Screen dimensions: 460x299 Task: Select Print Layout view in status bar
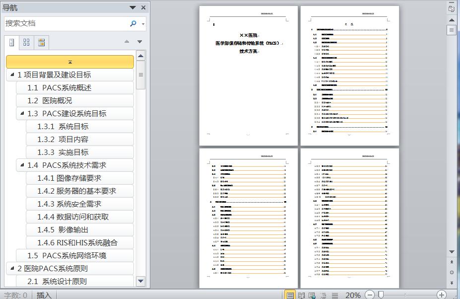click(x=290, y=295)
